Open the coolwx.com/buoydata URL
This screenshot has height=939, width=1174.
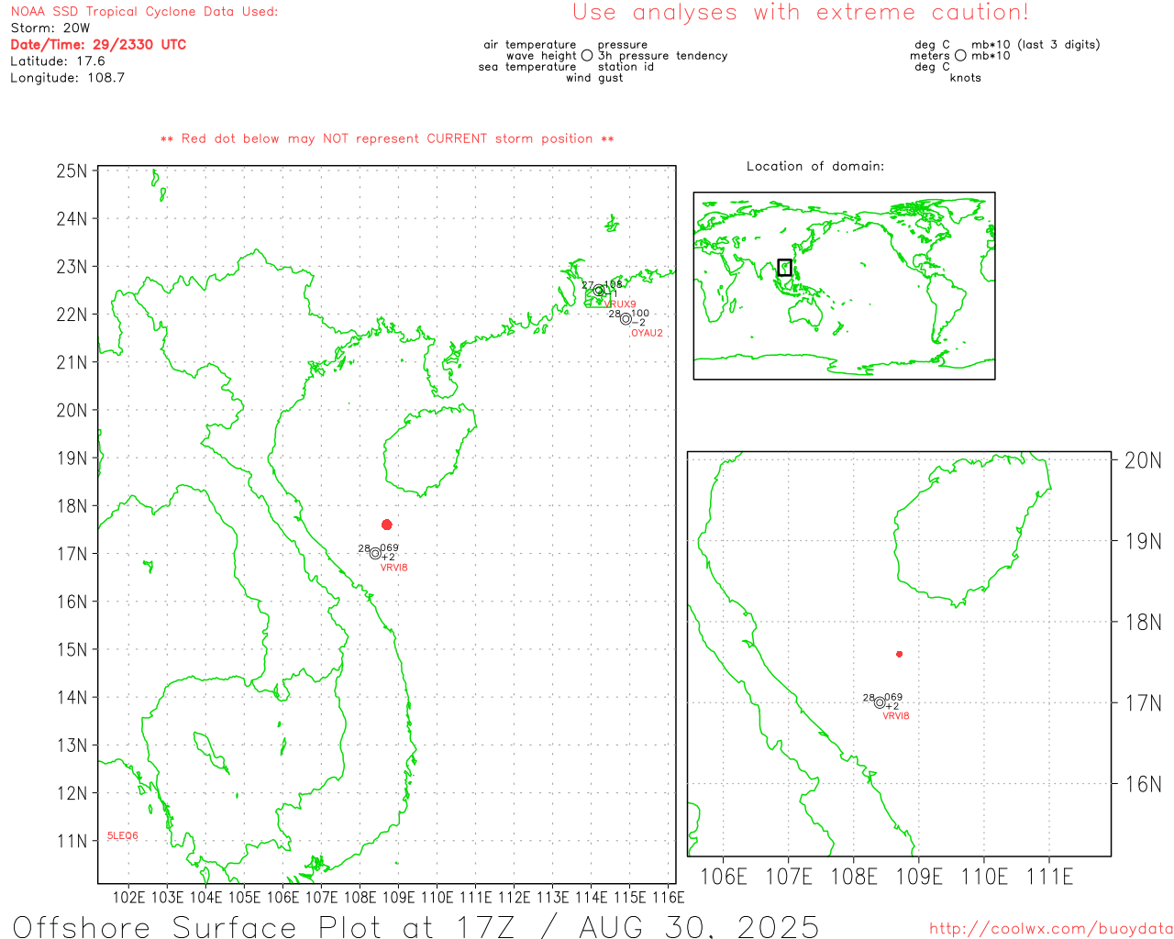pos(1051,929)
